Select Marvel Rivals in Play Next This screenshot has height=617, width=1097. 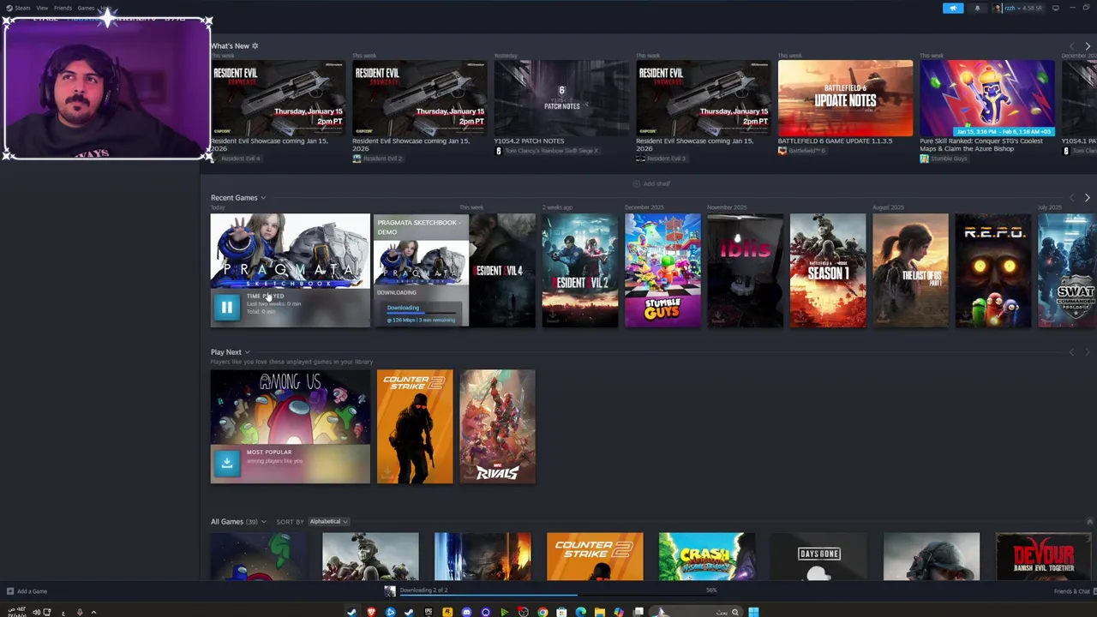(x=498, y=427)
